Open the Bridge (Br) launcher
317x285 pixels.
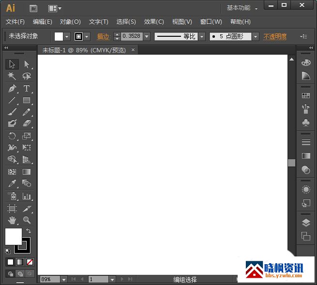[33, 8]
